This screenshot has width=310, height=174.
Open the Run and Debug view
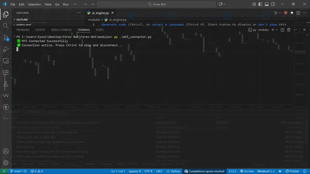point(6,49)
